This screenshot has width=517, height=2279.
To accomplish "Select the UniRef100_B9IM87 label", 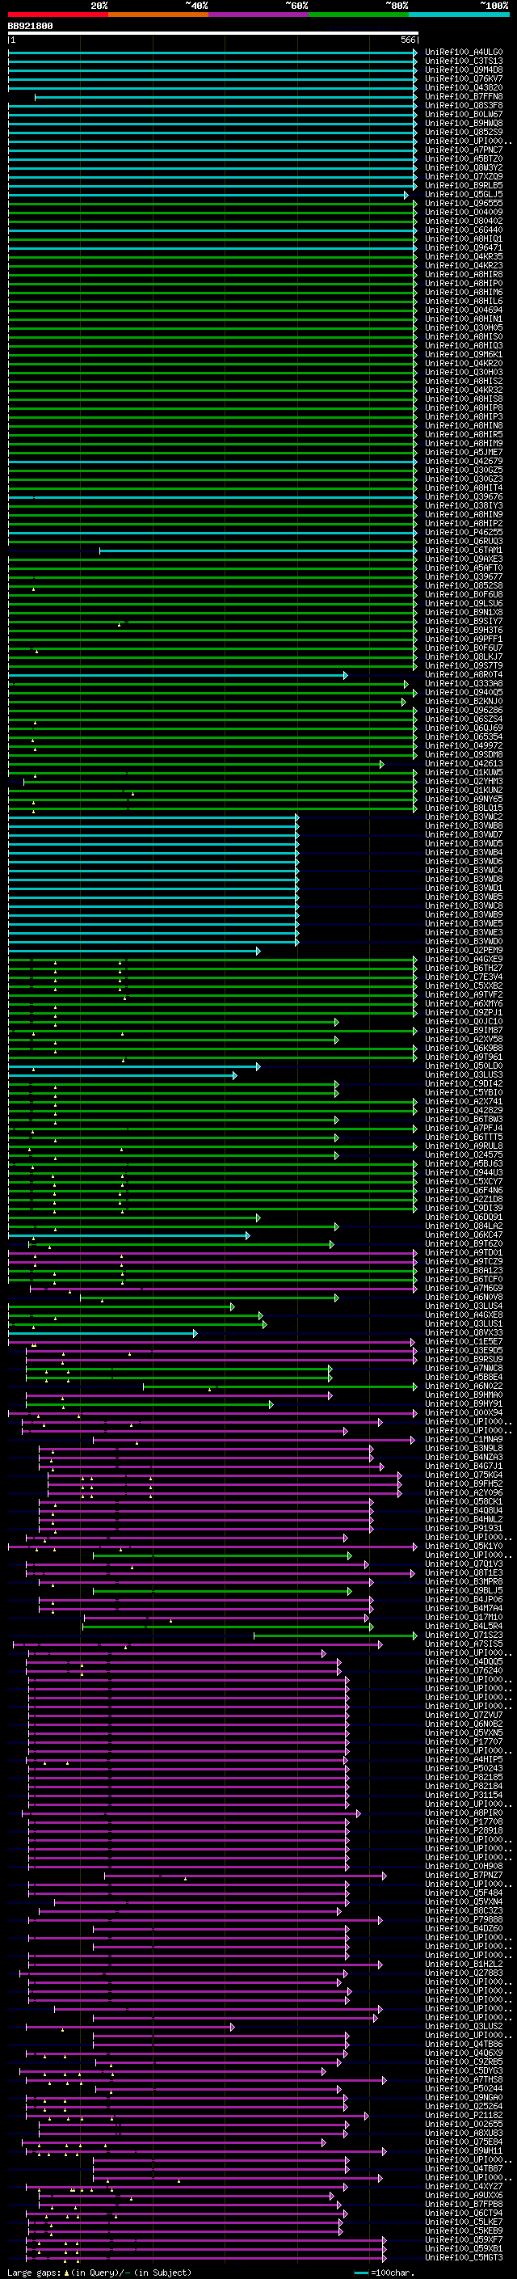I will click(x=464, y=1031).
